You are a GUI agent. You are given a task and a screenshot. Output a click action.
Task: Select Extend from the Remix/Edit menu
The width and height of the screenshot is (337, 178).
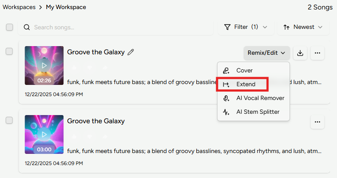246,84
